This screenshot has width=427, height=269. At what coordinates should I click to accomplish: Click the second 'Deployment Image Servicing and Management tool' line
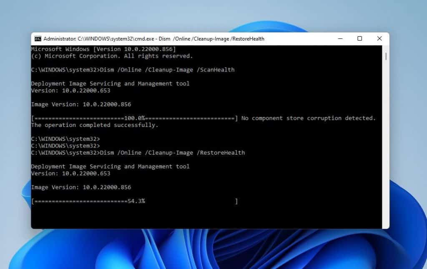click(110, 167)
